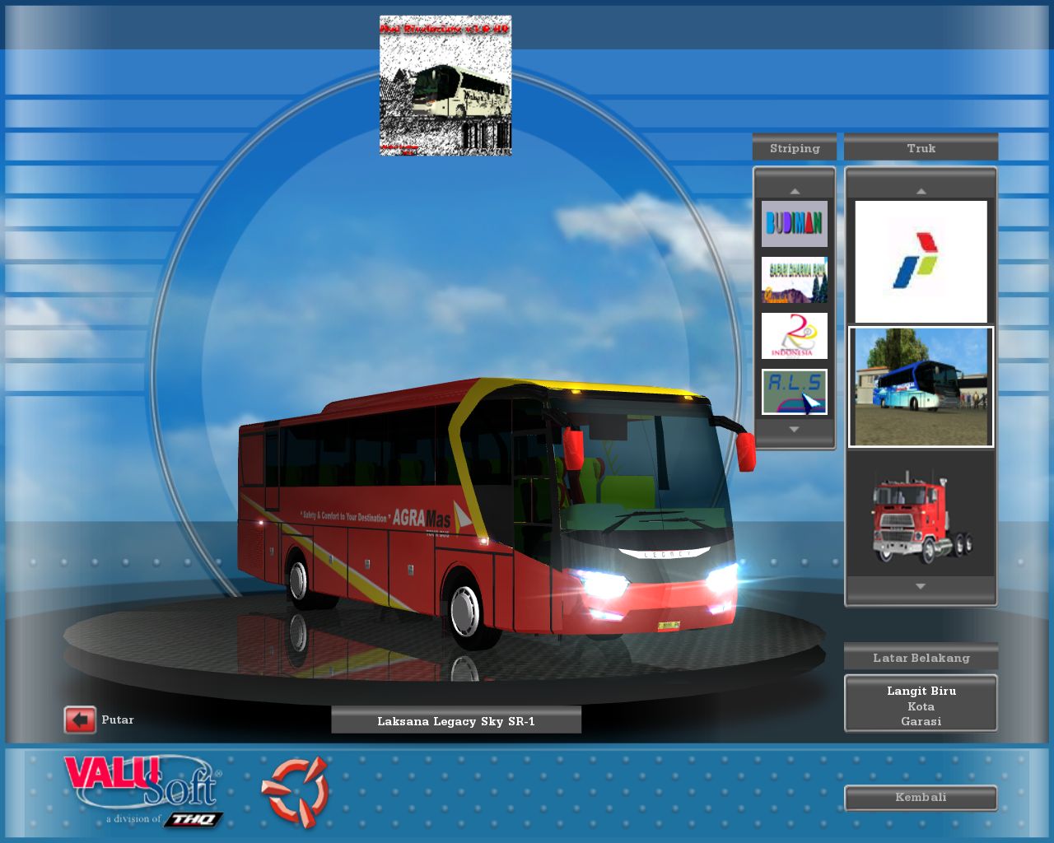Set background to Langit Biru
The height and width of the screenshot is (843, 1054).
point(921,691)
